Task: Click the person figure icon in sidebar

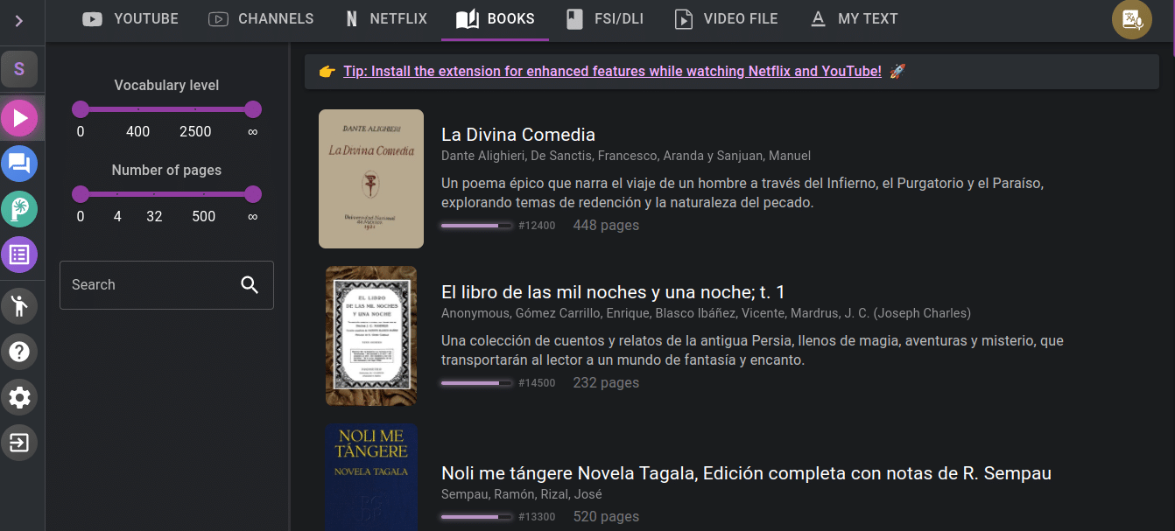Action: click(19, 305)
